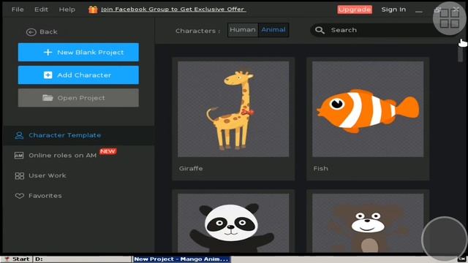468x263 pixels.
Task: Open User Work section
Action: click(x=47, y=175)
